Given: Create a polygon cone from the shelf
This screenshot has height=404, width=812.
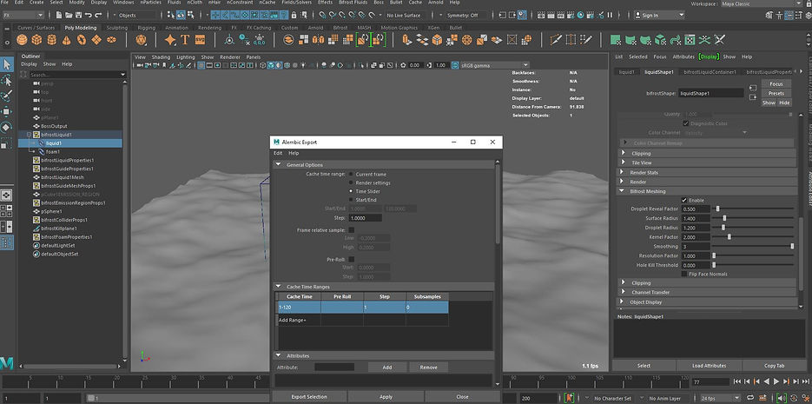Looking at the screenshot, I should point(66,40).
